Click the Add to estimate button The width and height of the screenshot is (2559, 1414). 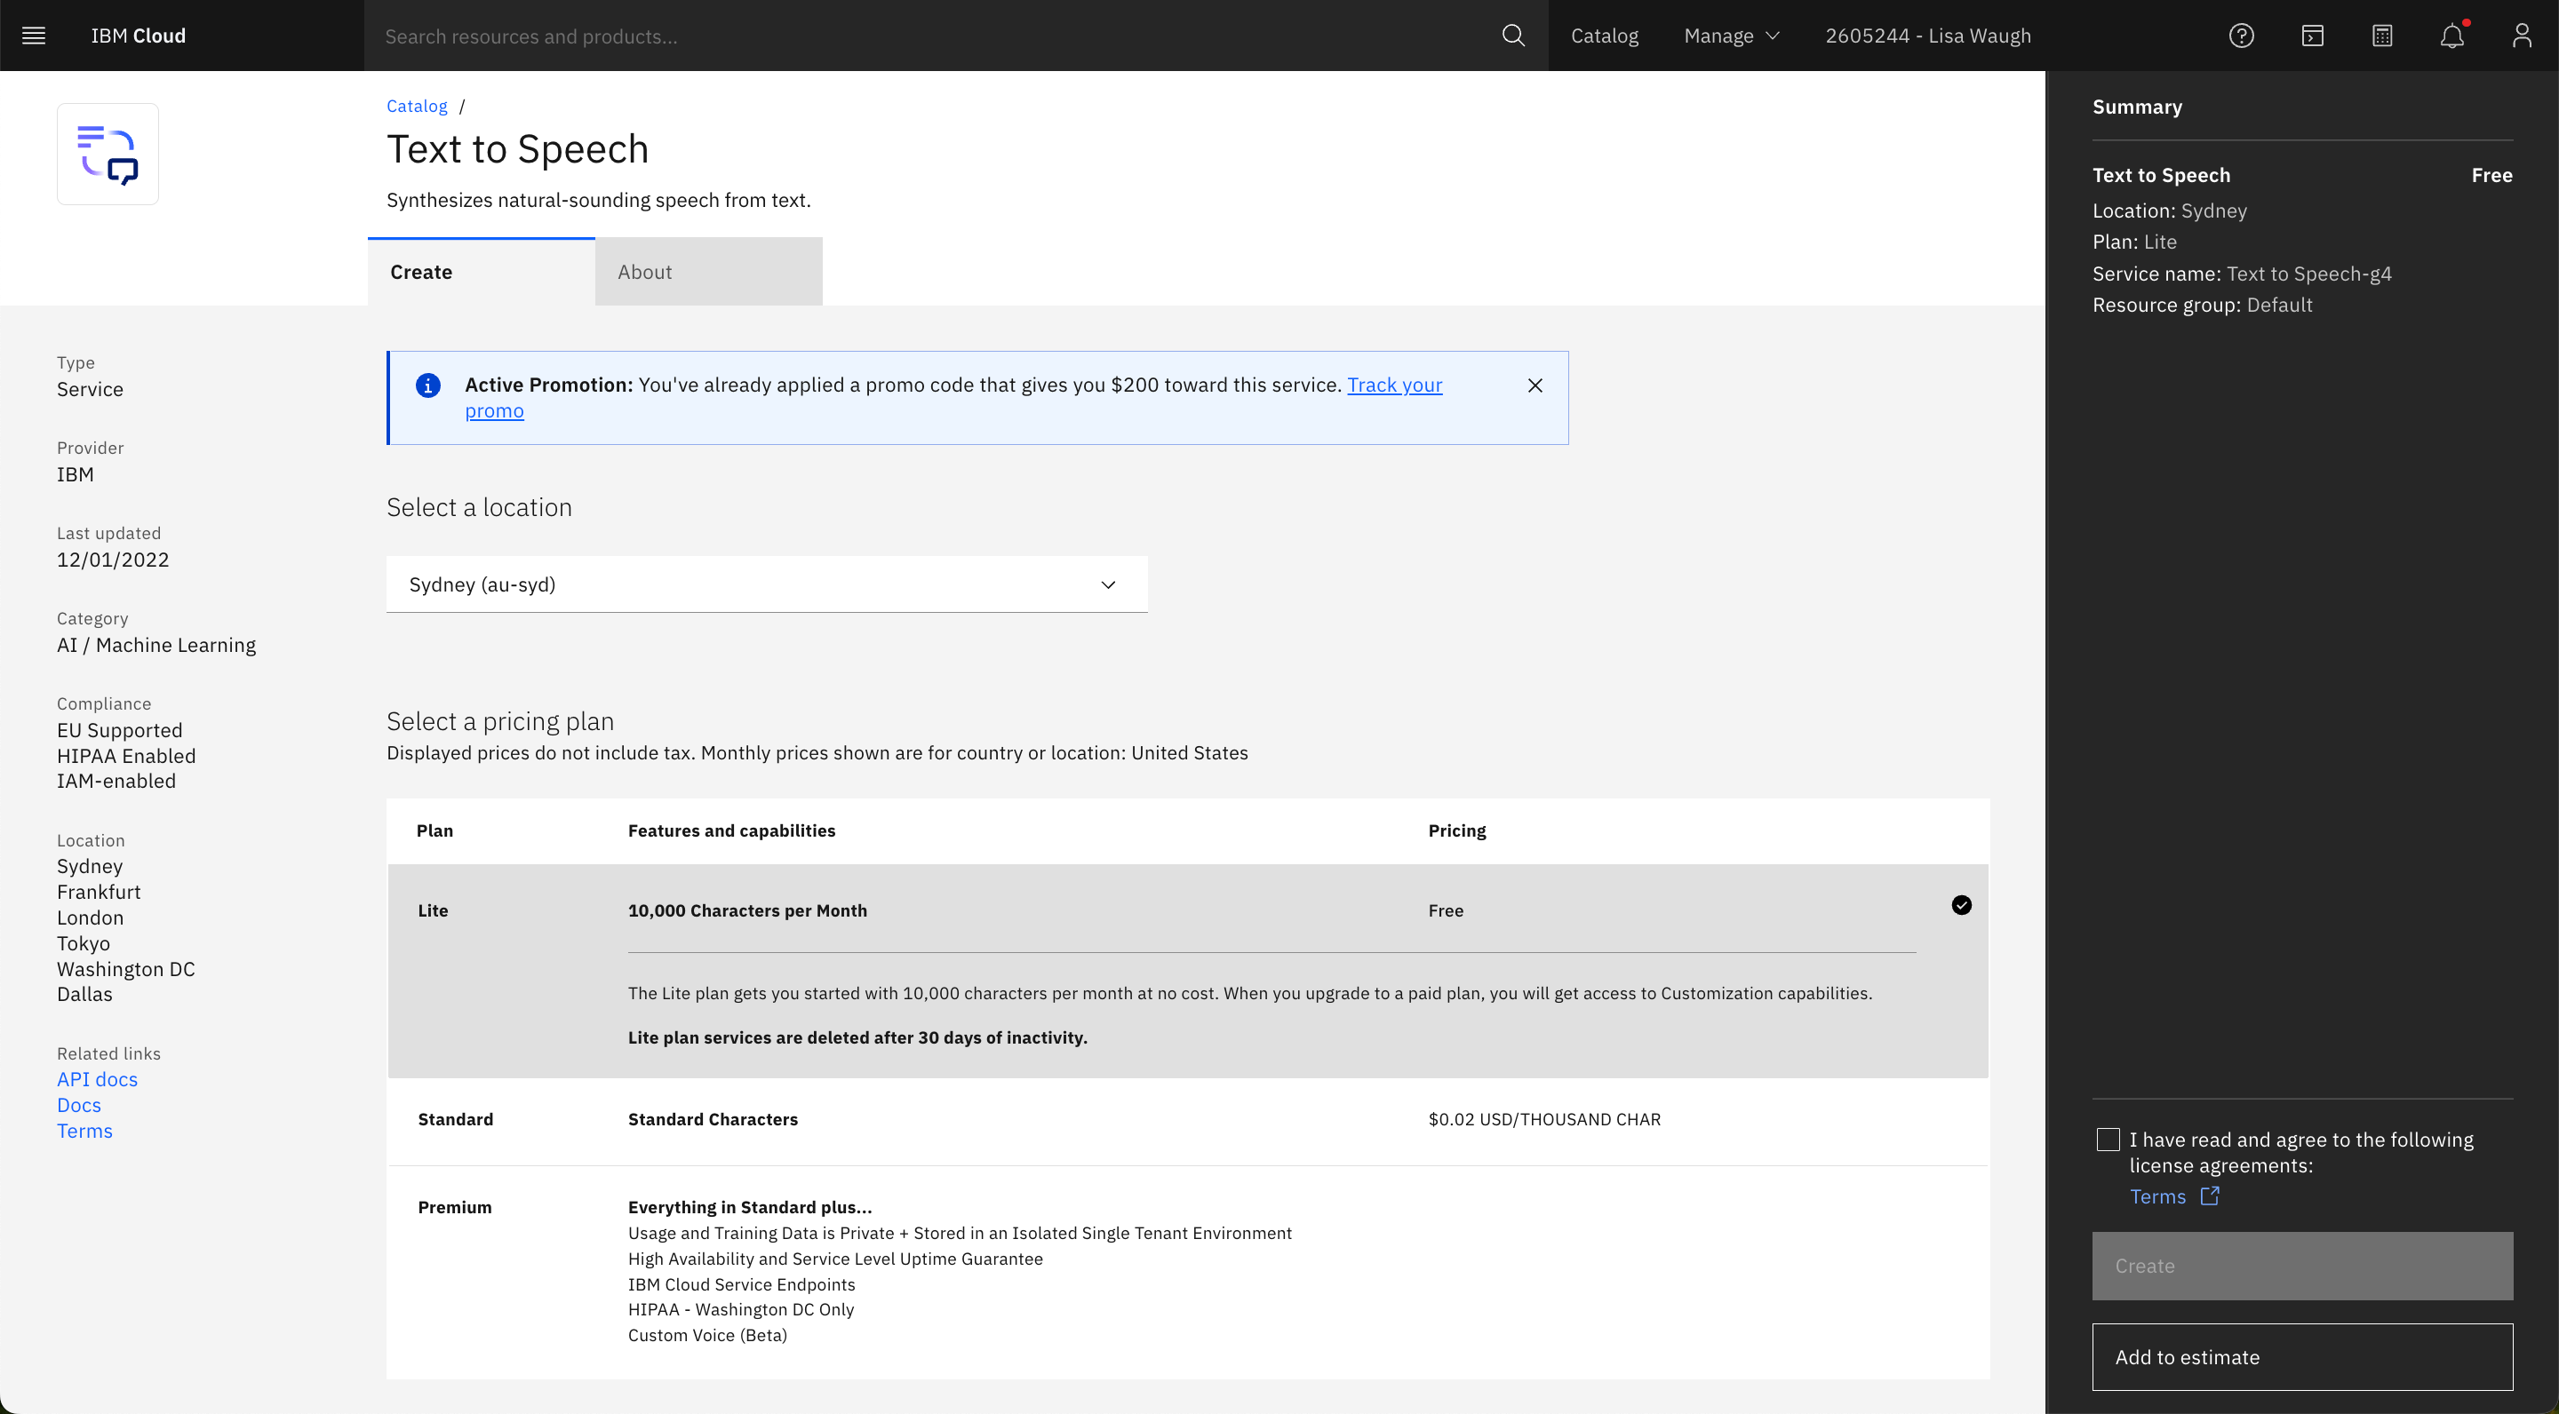2303,1354
